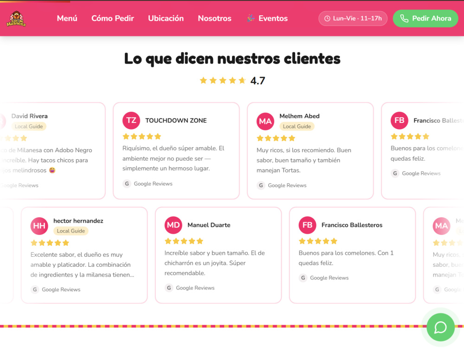
Task: Click the MD avatar of Manuel Duarte
Action: [x=173, y=225]
